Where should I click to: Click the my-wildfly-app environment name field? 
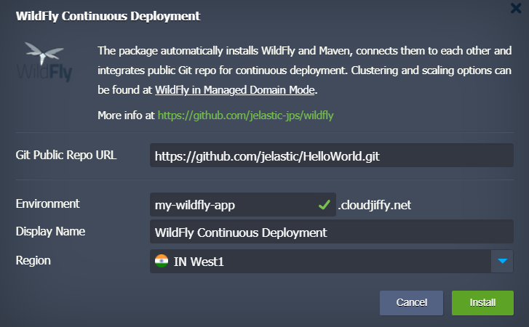(x=233, y=205)
